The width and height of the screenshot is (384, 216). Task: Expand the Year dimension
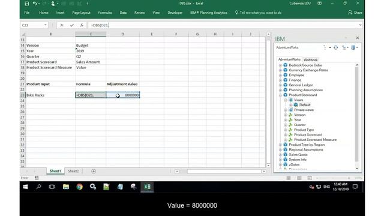[x=286, y=120]
